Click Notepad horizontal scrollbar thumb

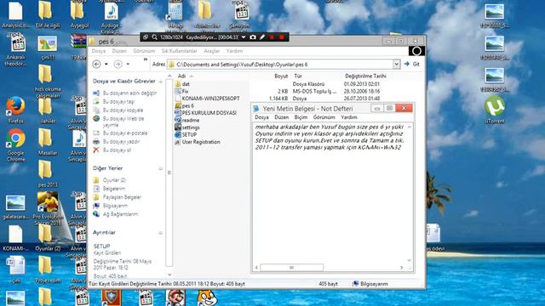point(291,268)
